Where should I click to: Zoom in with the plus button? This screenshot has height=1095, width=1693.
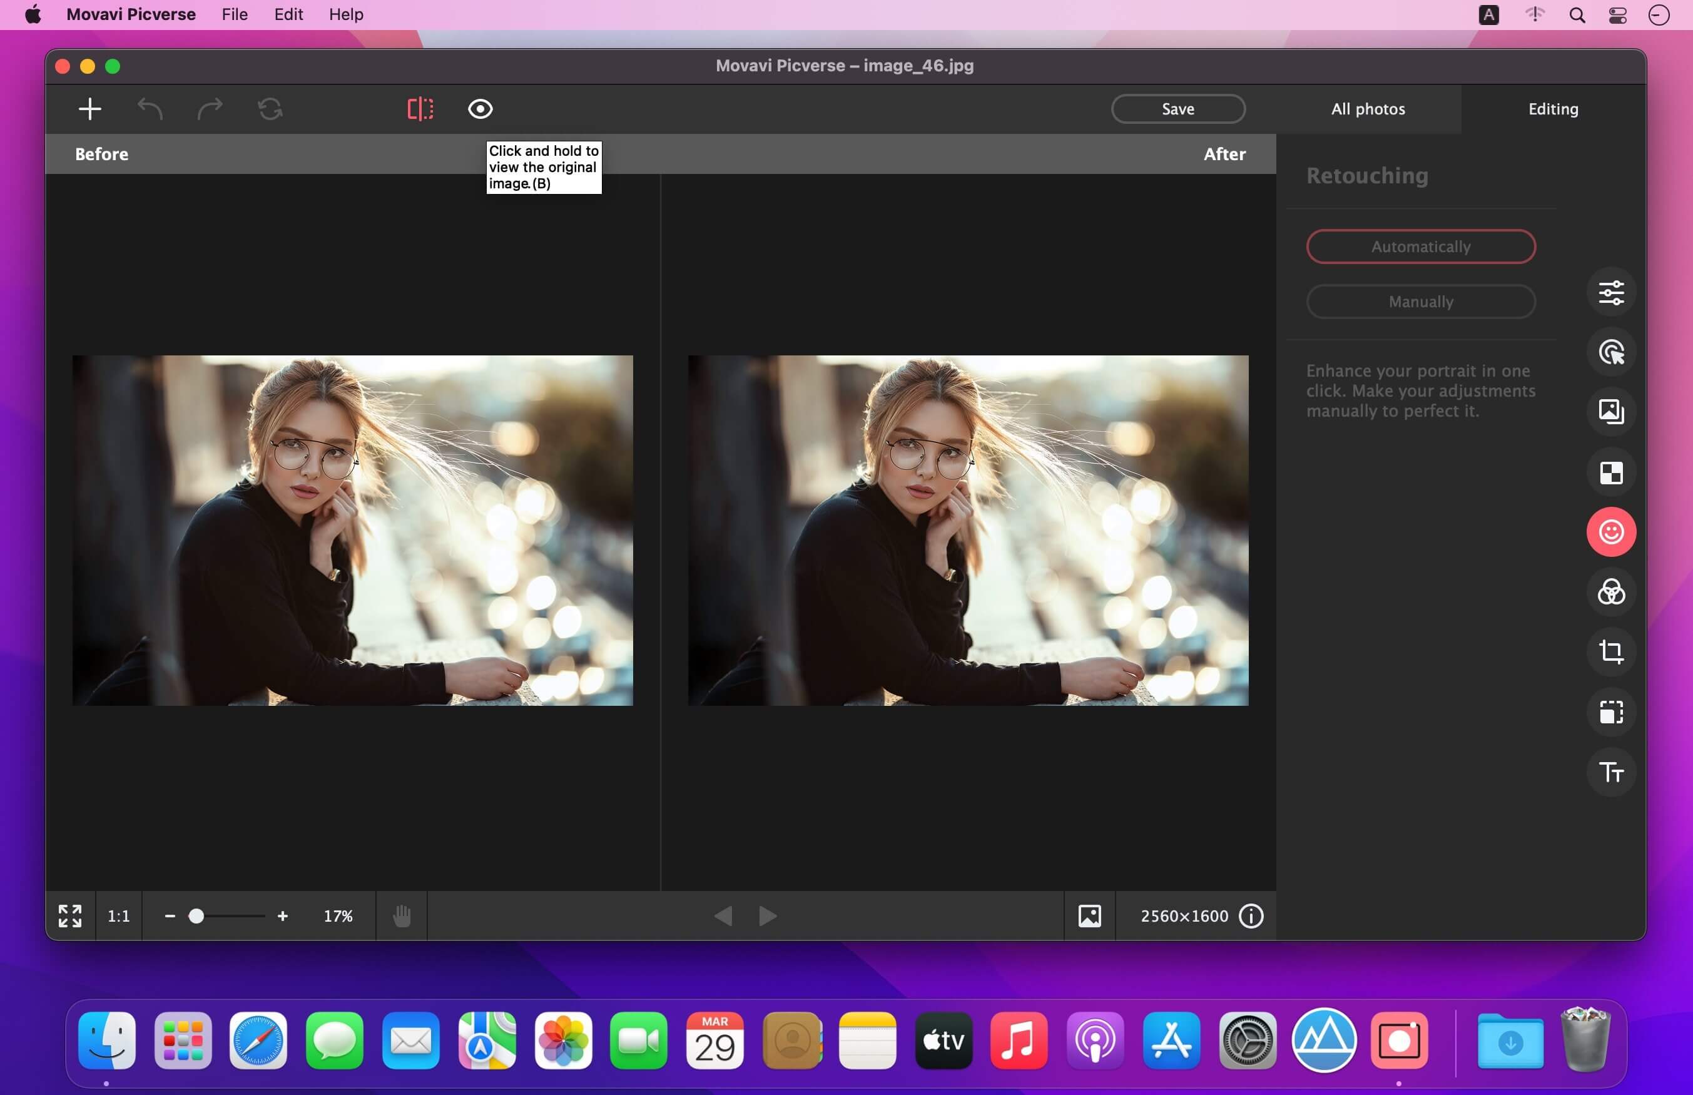[283, 916]
